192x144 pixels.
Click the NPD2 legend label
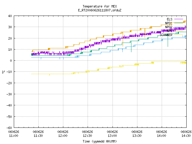point(169,27)
